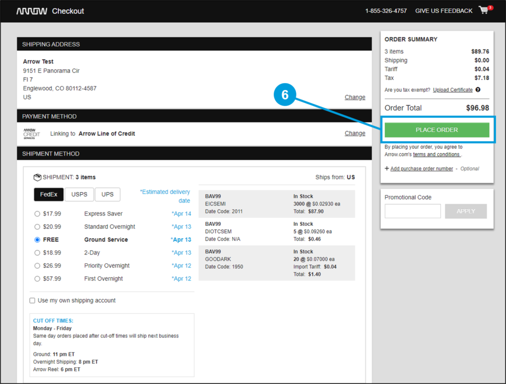Image resolution: width=506 pixels, height=384 pixels.
Task: Switch to the USPS carrier tab
Action: tap(79, 194)
